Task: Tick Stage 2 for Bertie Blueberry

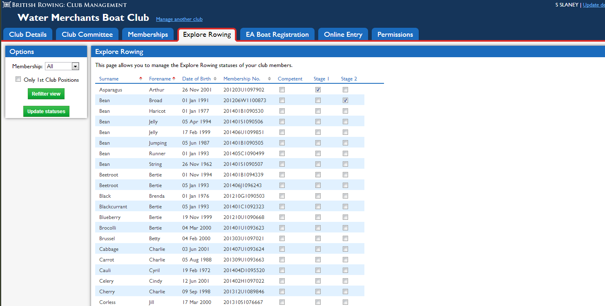Action: coord(345,217)
